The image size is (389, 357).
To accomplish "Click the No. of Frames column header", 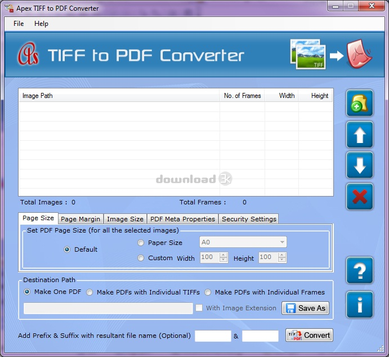I will pos(242,96).
